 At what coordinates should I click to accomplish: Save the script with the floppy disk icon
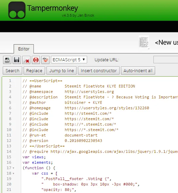[17, 60]
